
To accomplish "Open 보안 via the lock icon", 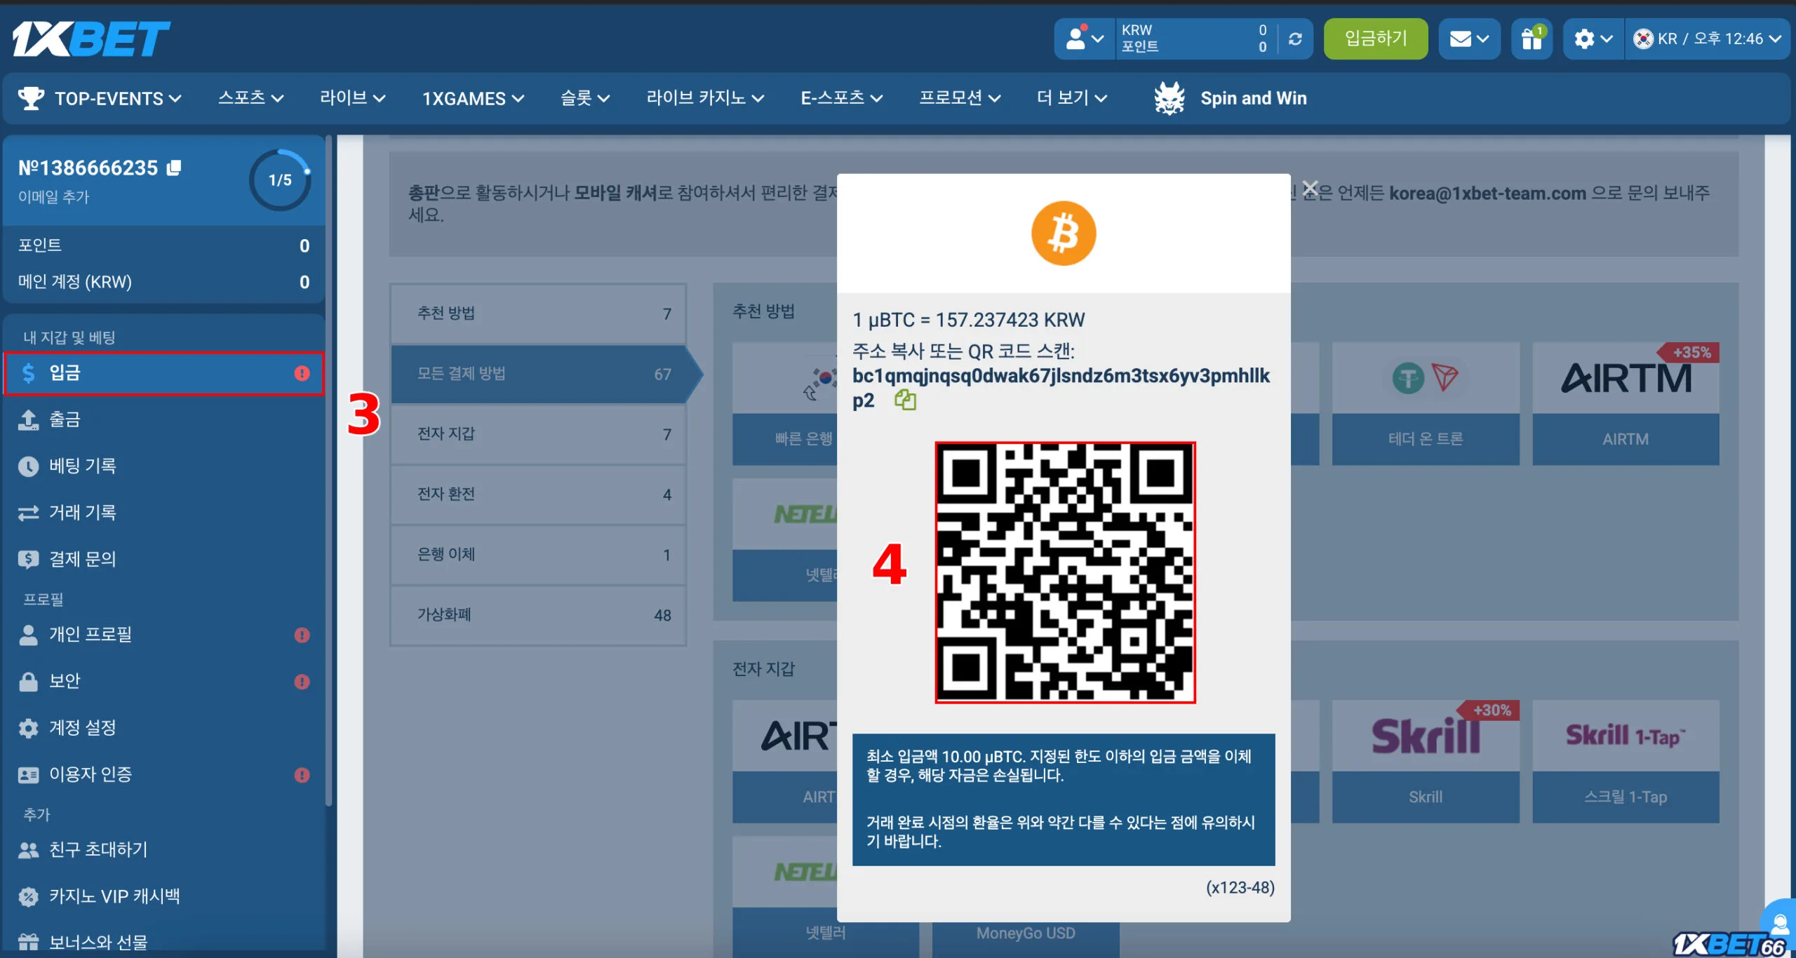I will pos(28,681).
